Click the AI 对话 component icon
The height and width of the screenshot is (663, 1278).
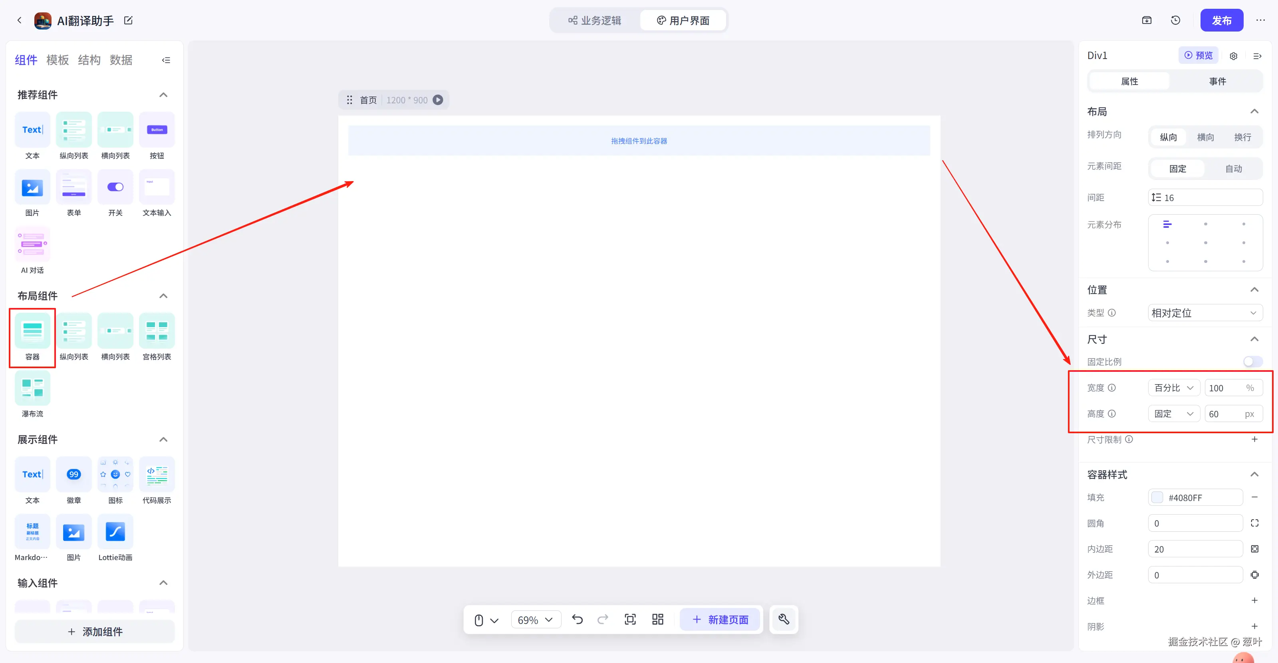(32, 244)
